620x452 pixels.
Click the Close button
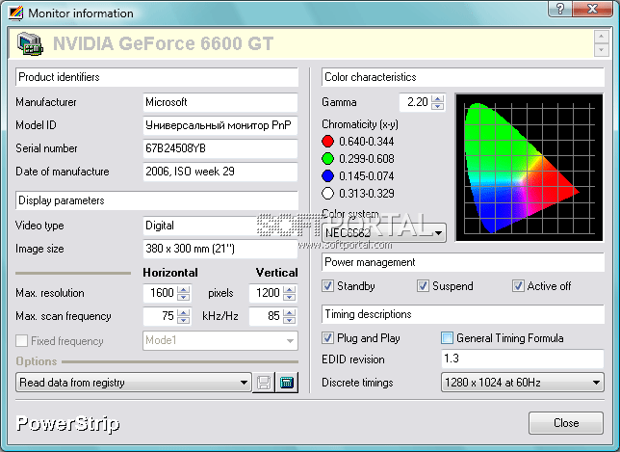[x=566, y=423]
